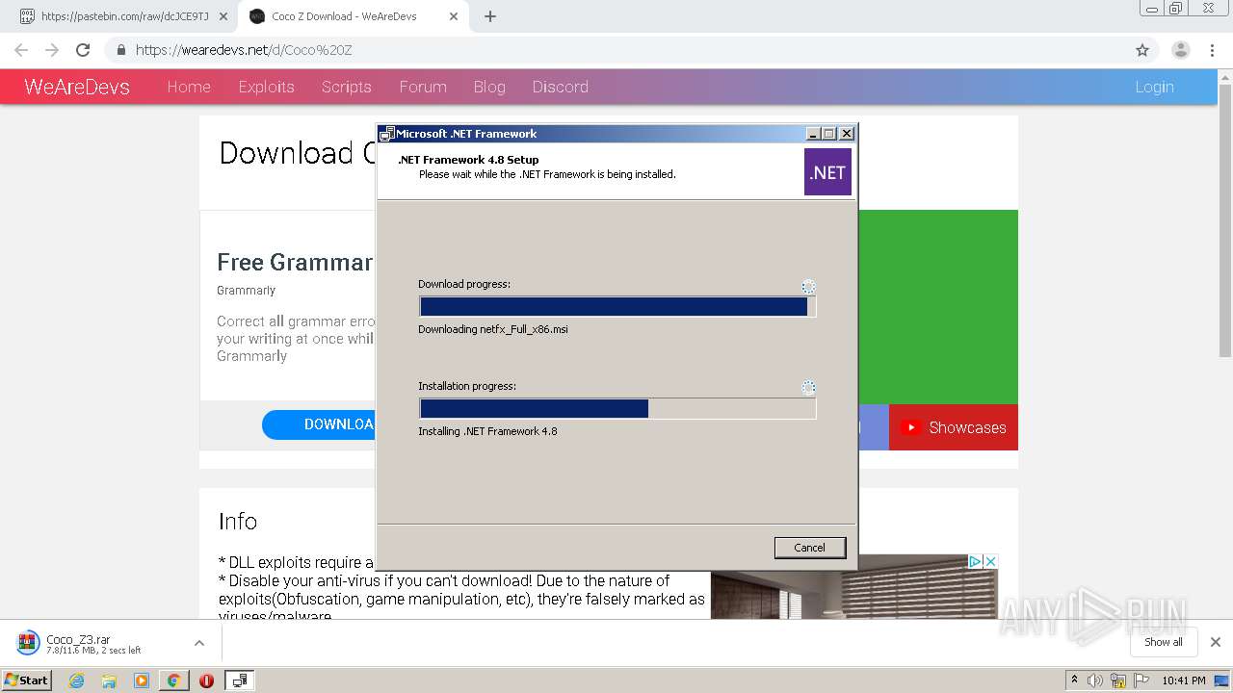Open Windows Explorer folder from taskbar
Screen dimensions: 1233x693
pos(109,680)
